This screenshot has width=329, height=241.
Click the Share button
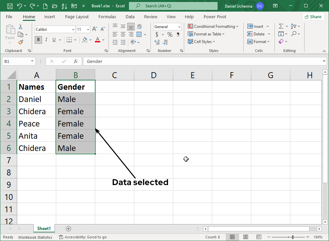tap(313, 16)
